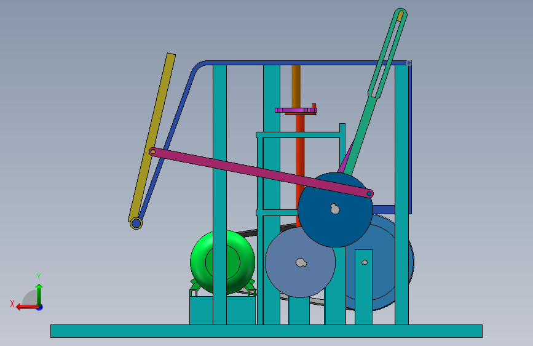Viewport: 533px width, 346px height.
Task: Select the pink gear on the vertical shaft
Action: (x=296, y=110)
